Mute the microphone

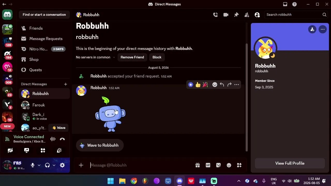click(33, 165)
